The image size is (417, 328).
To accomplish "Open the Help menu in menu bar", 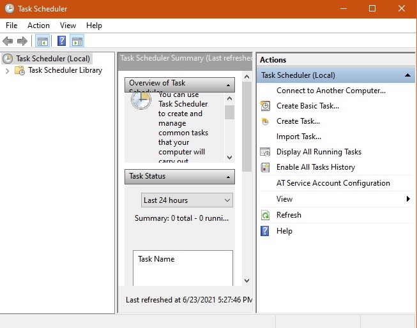I will click(94, 26).
